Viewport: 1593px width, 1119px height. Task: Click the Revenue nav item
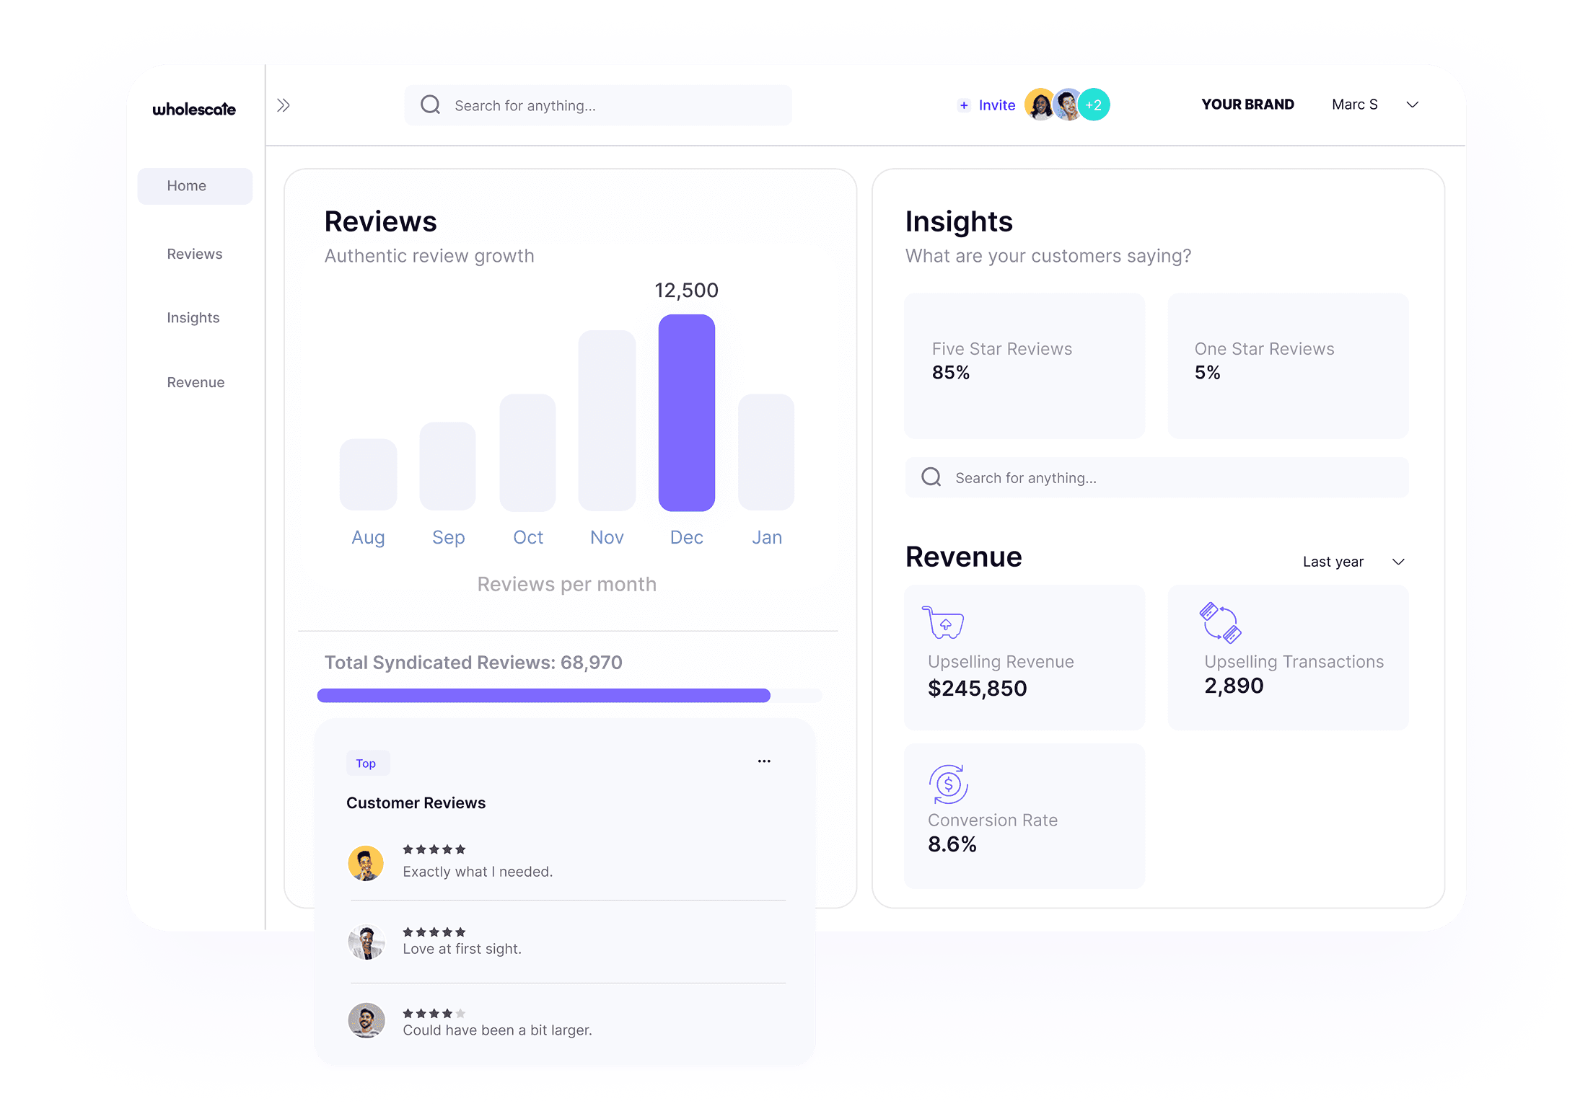(195, 381)
